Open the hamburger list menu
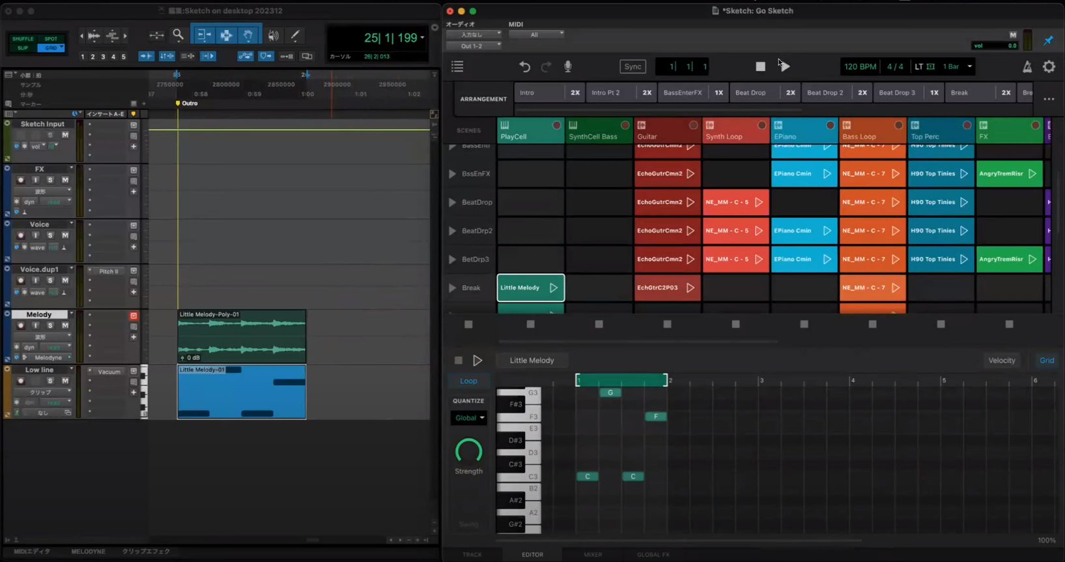Viewport: 1065px width, 562px height. (457, 67)
